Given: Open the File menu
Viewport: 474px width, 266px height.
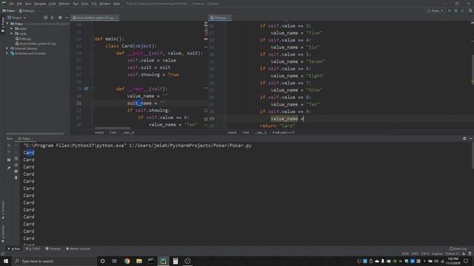Looking at the screenshot, I should (x=12, y=4).
